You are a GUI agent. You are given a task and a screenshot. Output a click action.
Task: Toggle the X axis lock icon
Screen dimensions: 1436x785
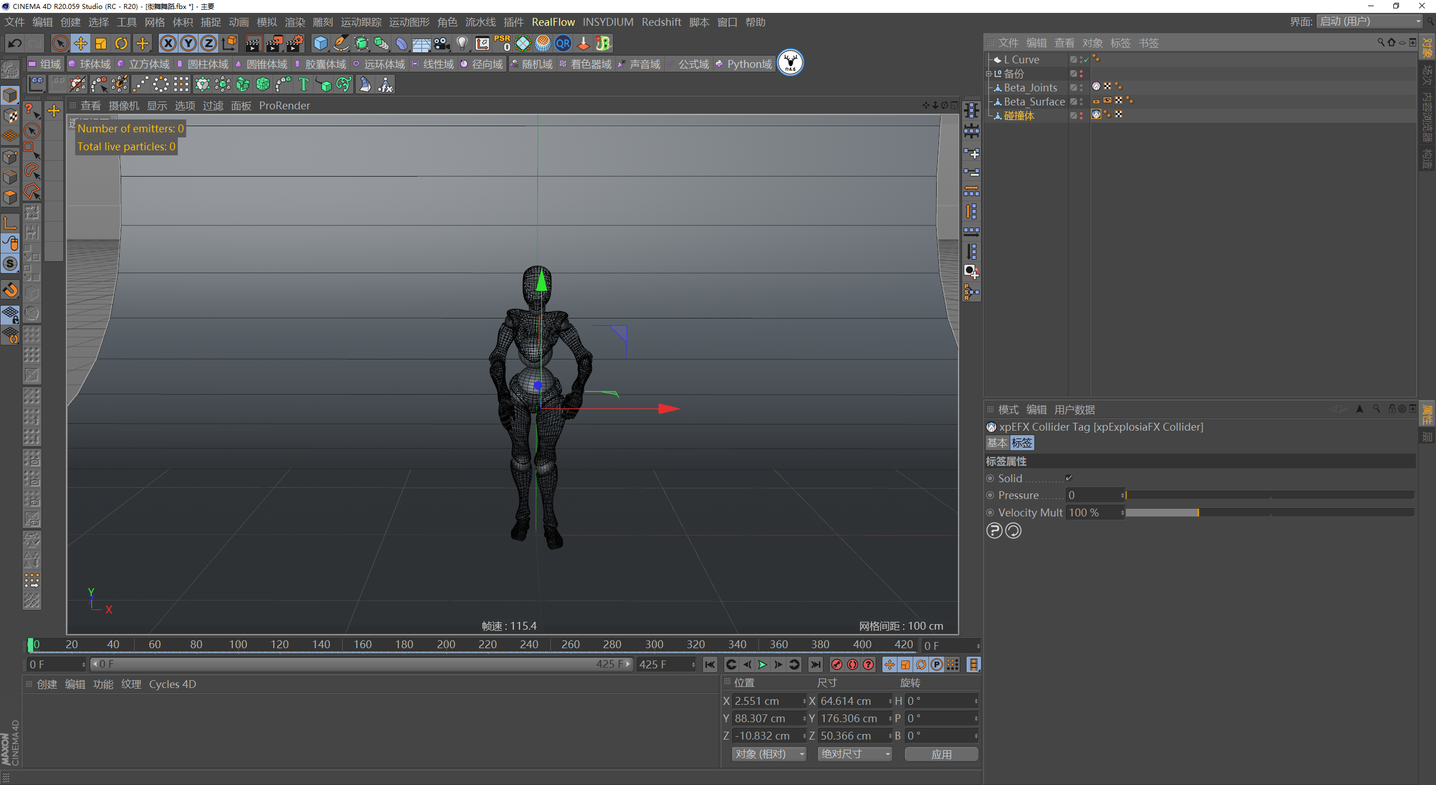click(x=168, y=43)
